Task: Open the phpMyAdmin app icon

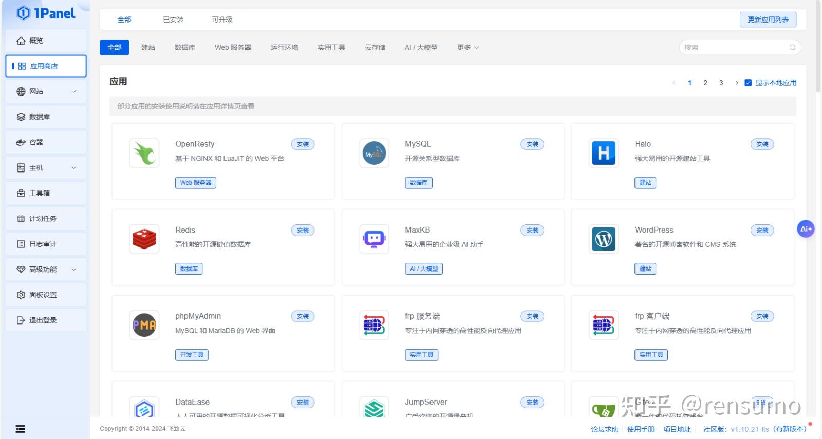Action: point(144,325)
